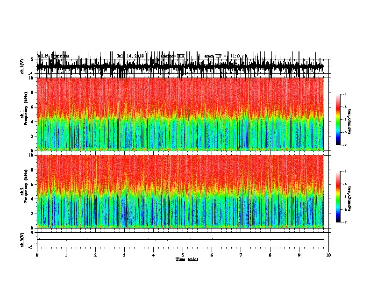Viewport: 370px width, 286px height.
Task: Select the 'ch.3(V)' waveform axis label
Action: coord(22,240)
